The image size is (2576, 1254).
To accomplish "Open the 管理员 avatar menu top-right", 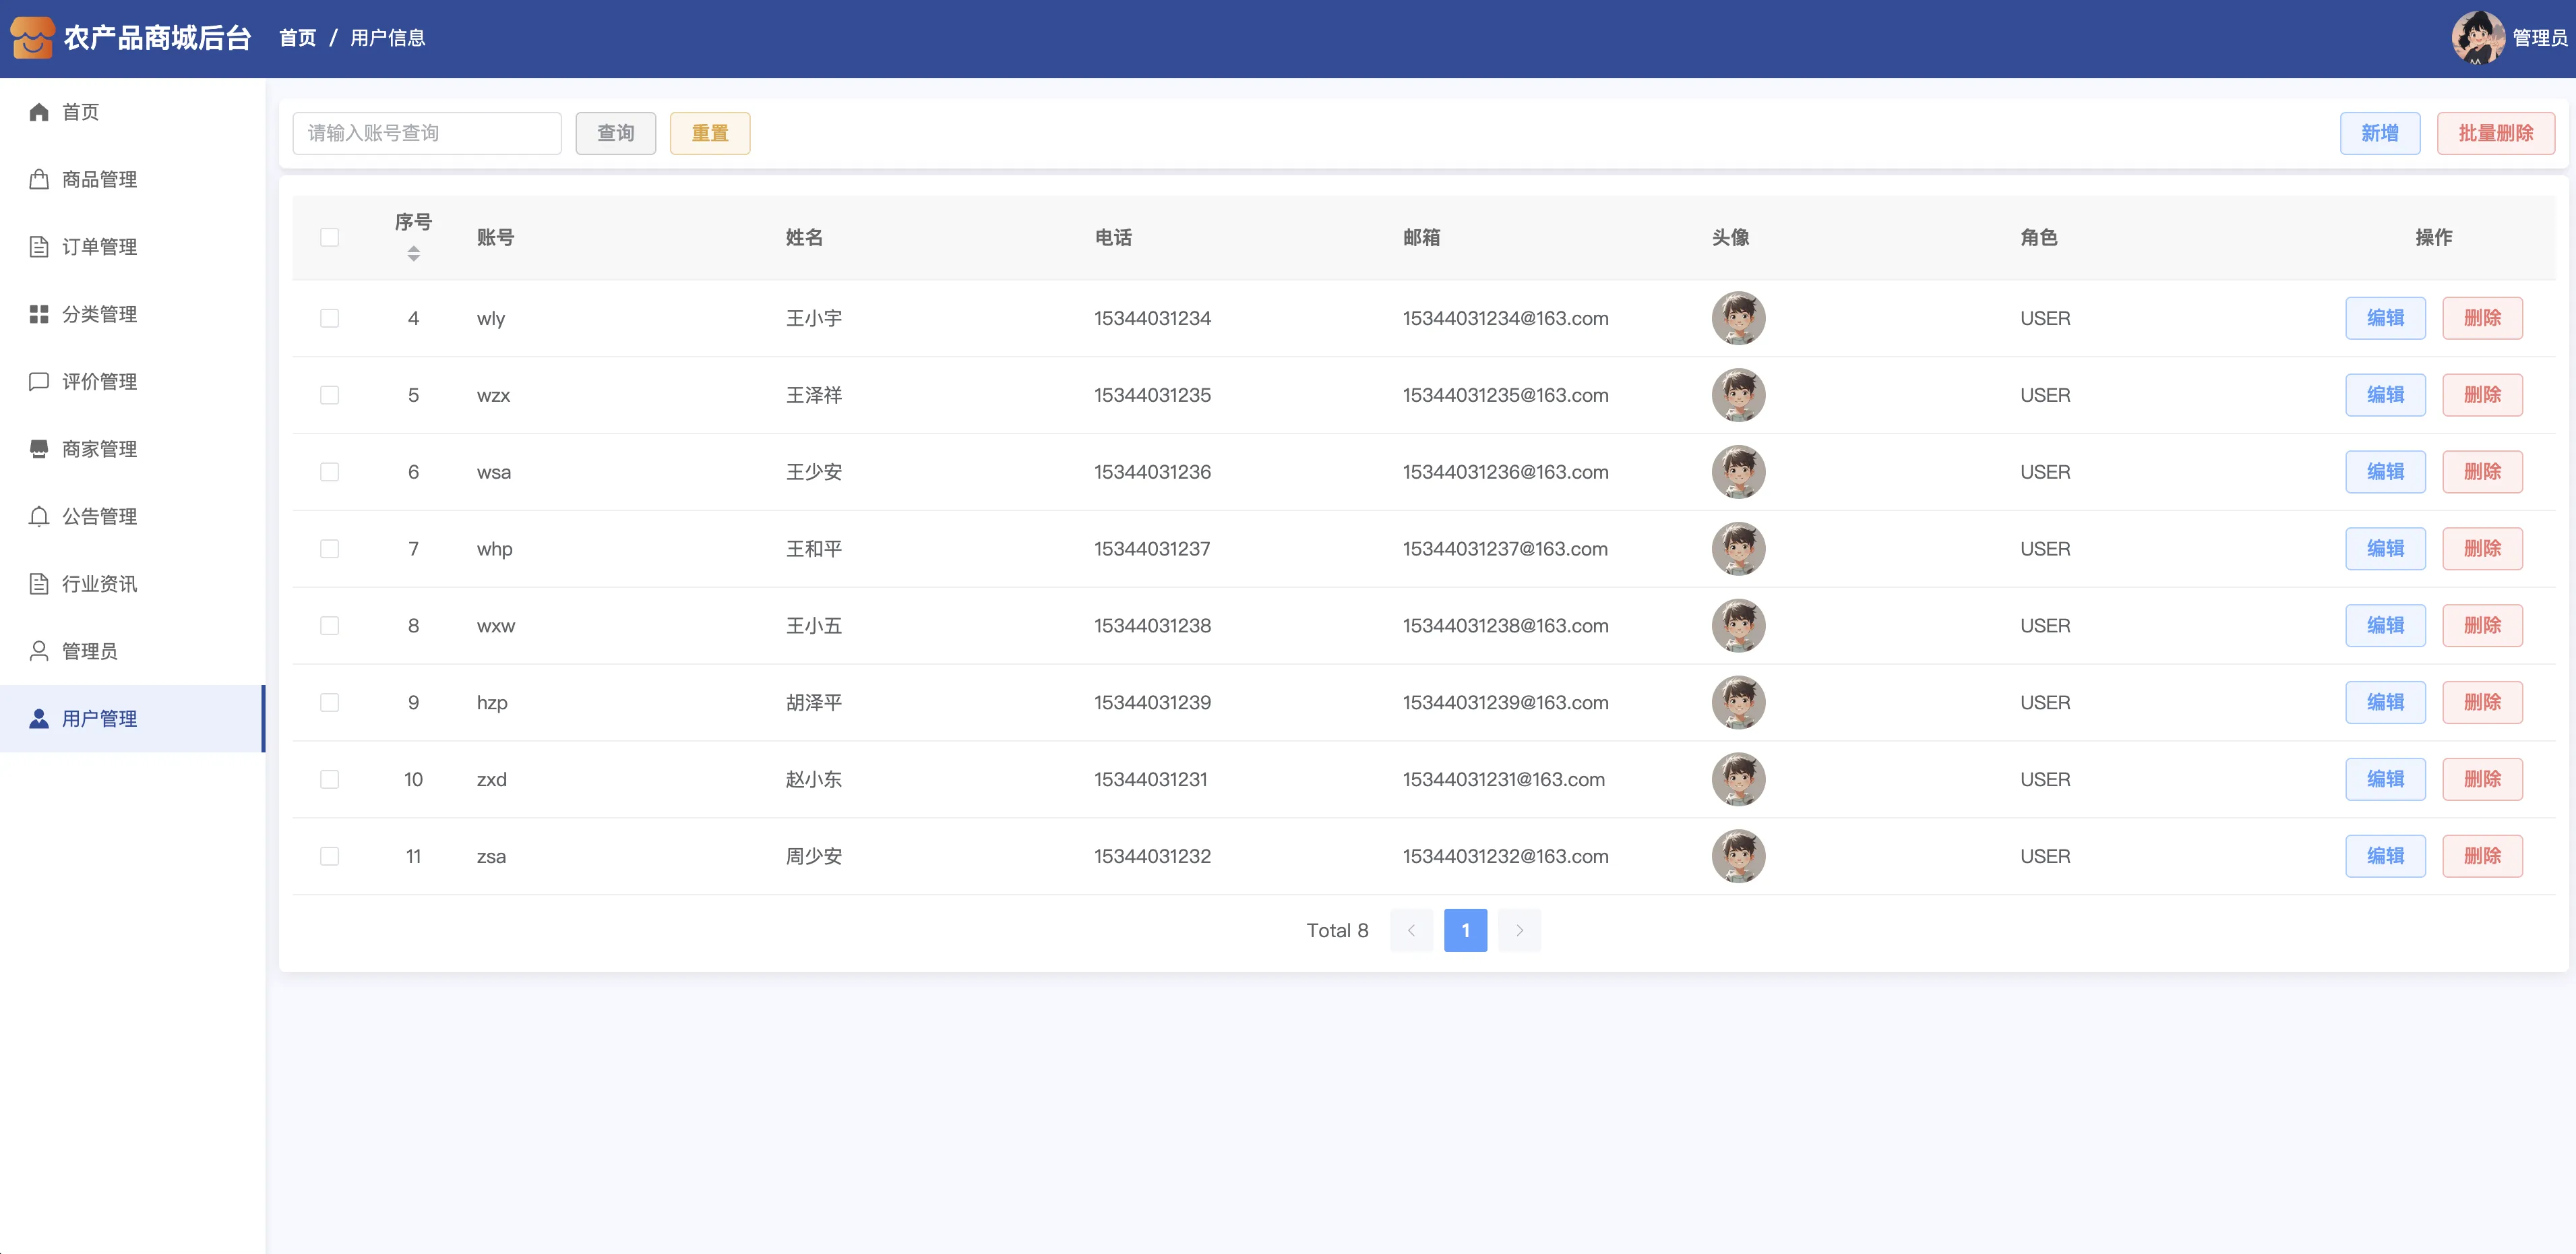I will coord(2478,38).
